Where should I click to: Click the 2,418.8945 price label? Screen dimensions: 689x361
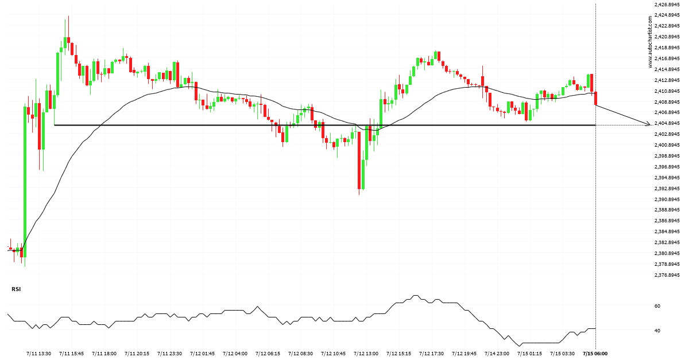click(x=667, y=48)
